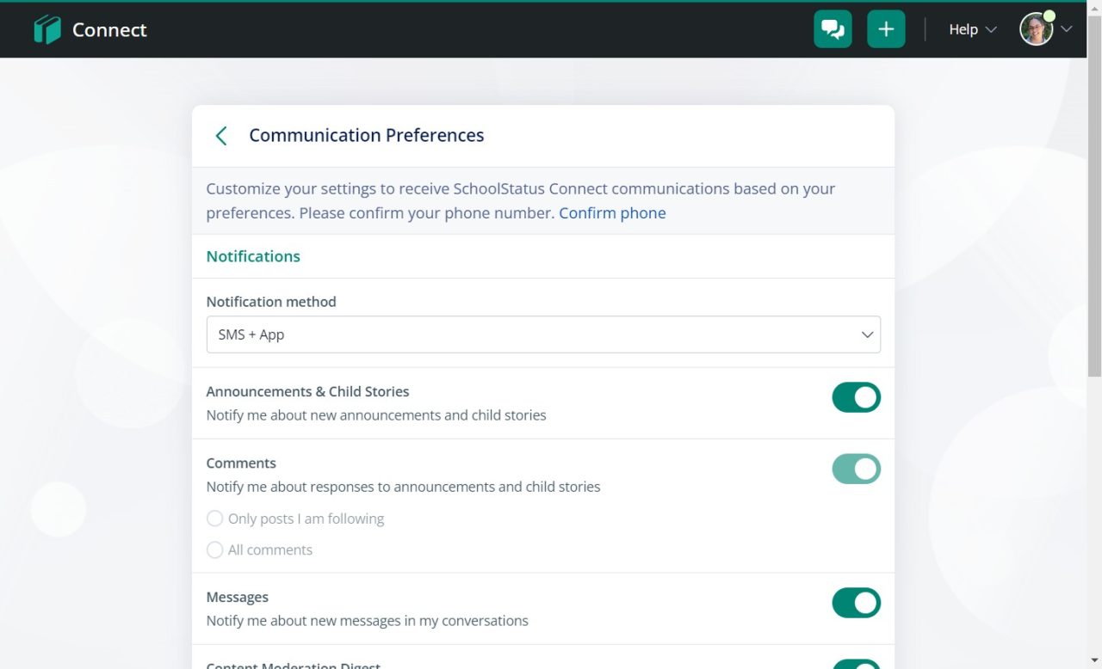Click the scrollbar down arrow
This screenshot has height=669, width=1102.
(x=1094, y=660)
